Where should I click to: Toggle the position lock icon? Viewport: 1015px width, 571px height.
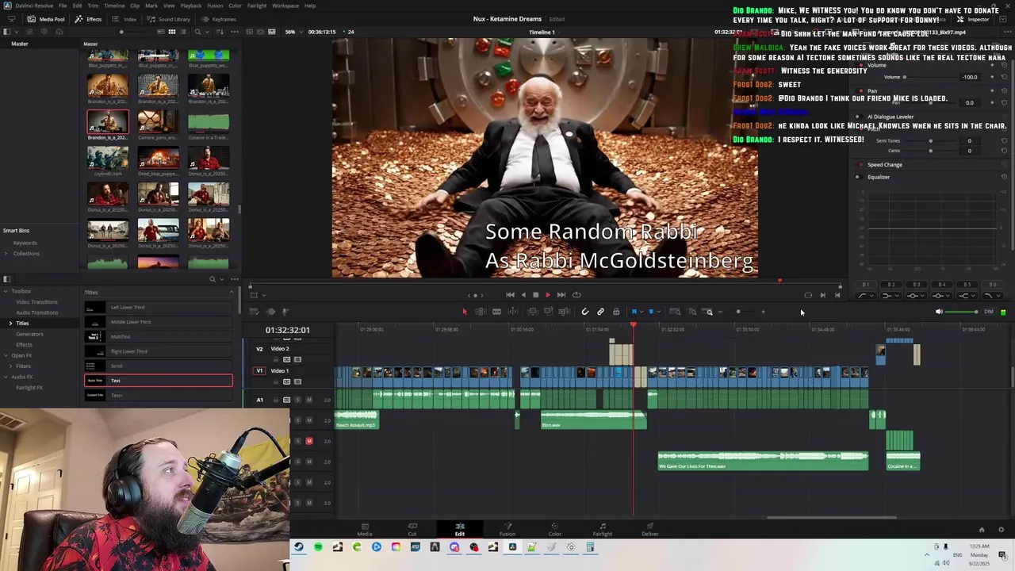(x=616, y=312)
